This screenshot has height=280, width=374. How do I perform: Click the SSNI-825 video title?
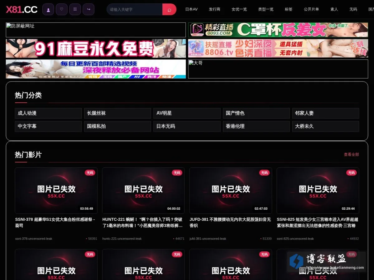pos(318,222)
